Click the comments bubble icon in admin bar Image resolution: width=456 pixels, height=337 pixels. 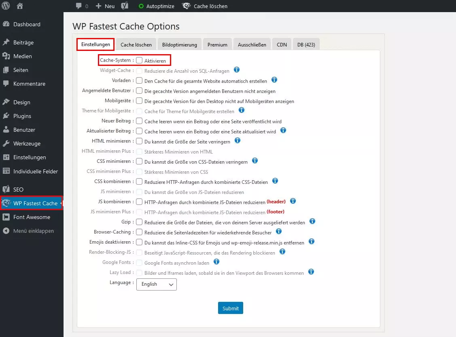(x=78, y=6)
